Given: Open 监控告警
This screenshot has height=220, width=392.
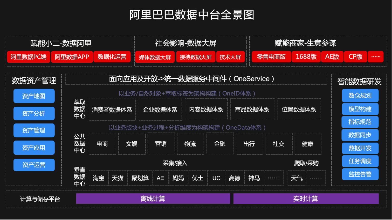Looking at the screenshot, I should pyautogui.click(x=360, y=174).
